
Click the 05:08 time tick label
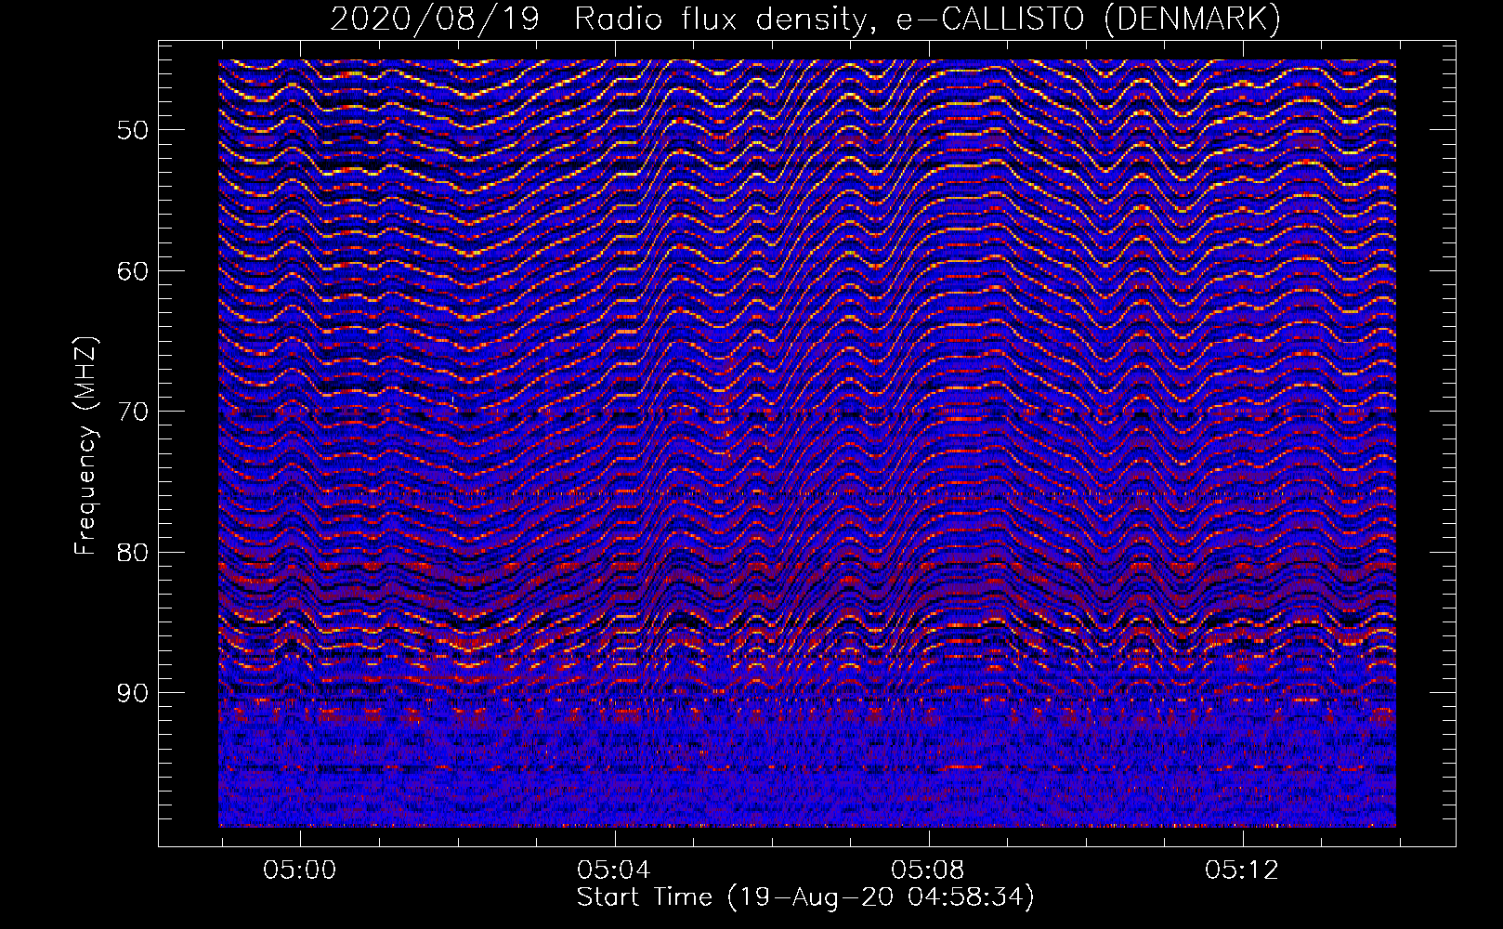[928, 870]
